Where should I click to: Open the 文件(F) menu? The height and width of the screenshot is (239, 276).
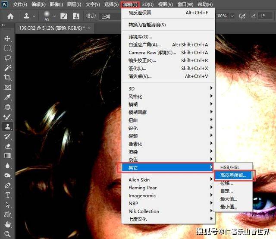(20, 4)
